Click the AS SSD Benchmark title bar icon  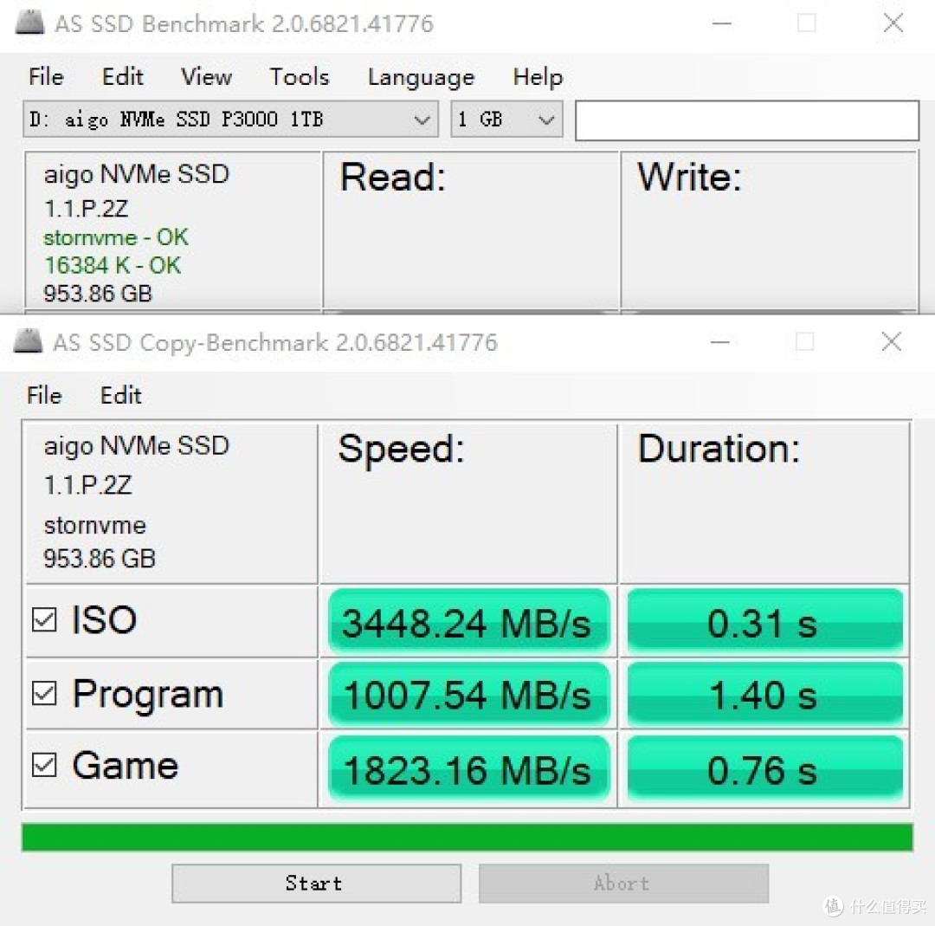[29, 23]
